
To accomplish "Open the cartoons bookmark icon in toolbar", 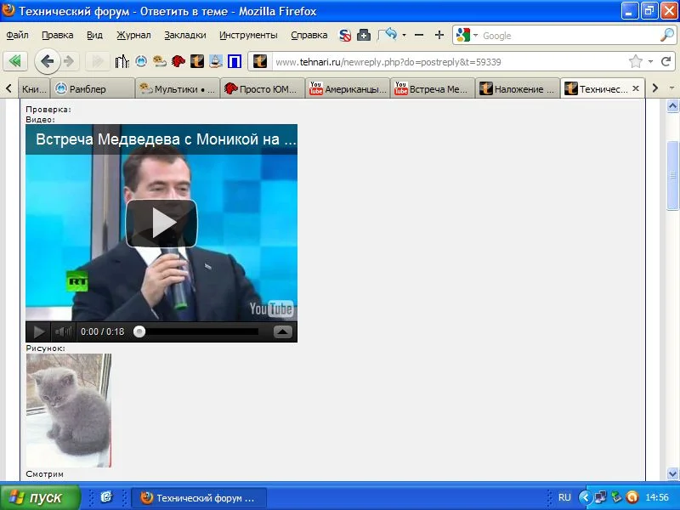I will click(x=160, y=61).
